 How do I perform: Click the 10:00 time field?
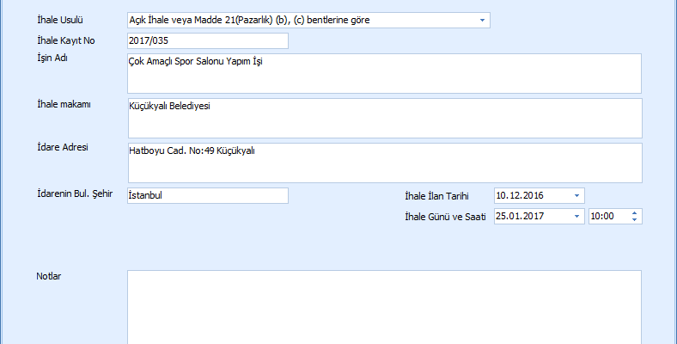point(607,217)
